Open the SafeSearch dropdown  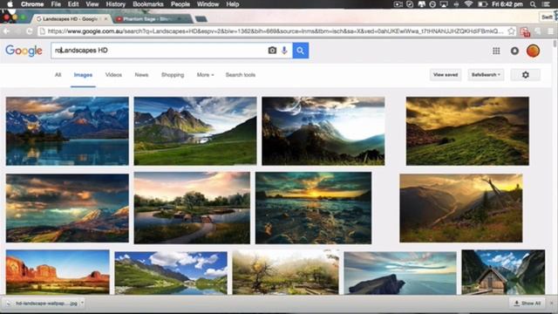coord(486,75)
